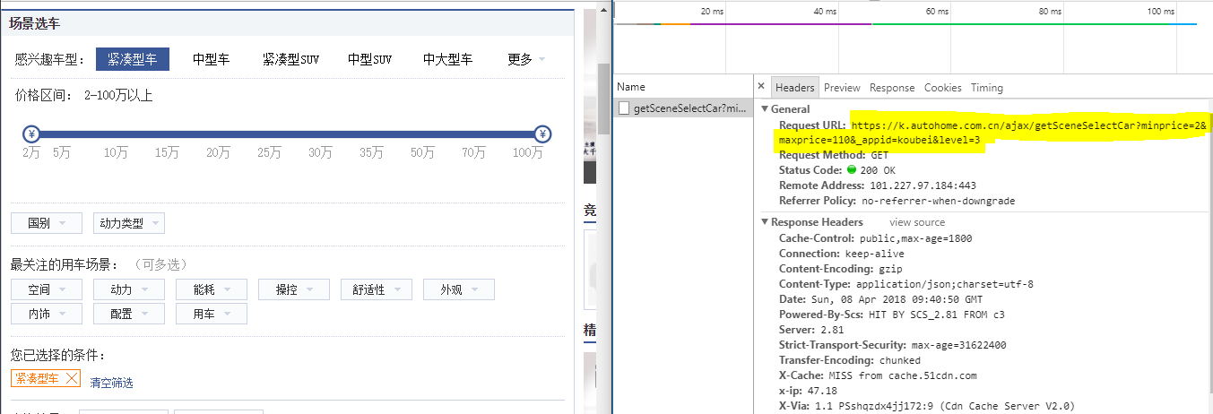
Task: Click the file icon beside getSceneSelectCar request
Action: [x=624, y=108]
